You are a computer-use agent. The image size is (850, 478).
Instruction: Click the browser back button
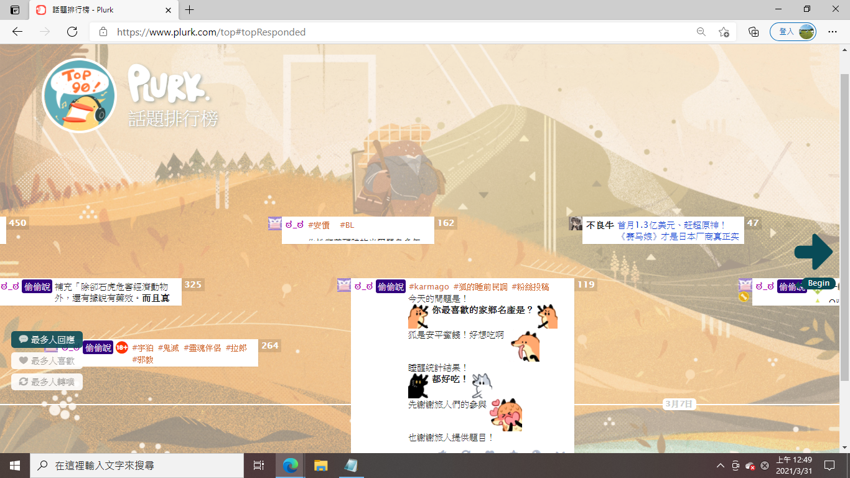click(17, 32)
